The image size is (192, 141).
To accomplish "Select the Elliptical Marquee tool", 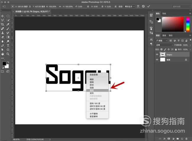I will pyautogui.click(x=8, y=16).
